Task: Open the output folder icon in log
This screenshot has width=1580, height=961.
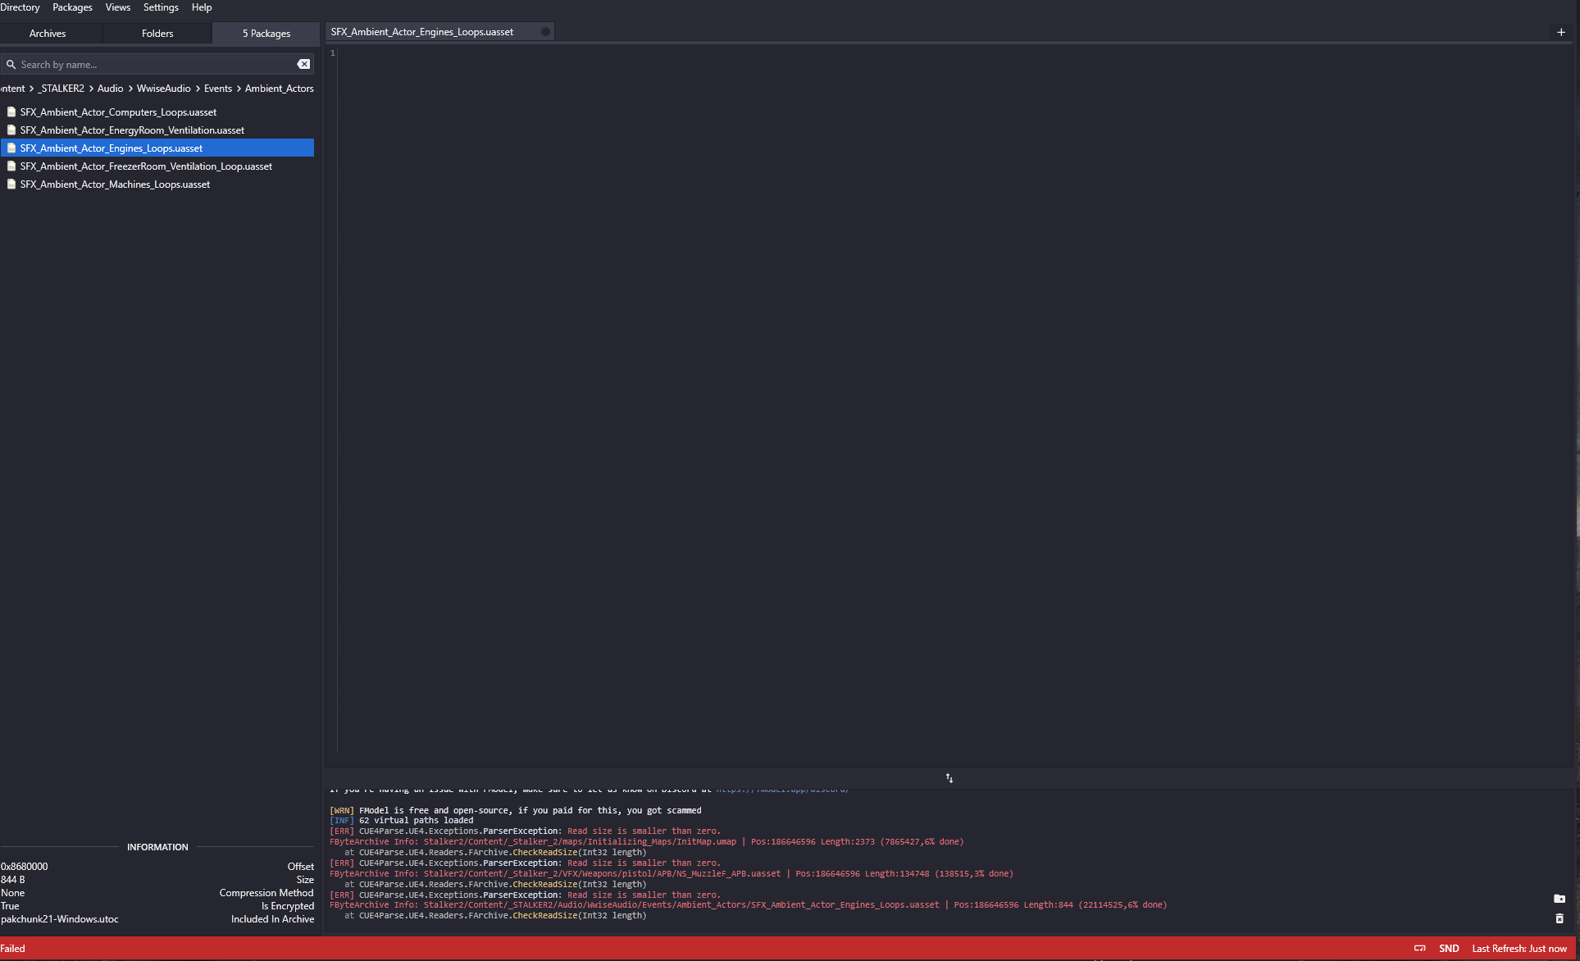Action: pos(1559,899)
